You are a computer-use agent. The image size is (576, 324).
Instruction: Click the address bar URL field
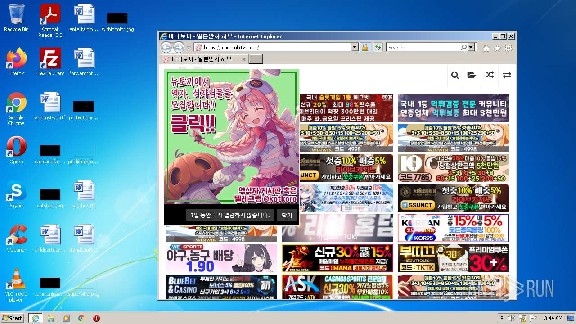(x=276, y=47)
